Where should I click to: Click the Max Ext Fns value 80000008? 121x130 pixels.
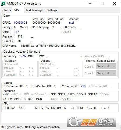54,23
